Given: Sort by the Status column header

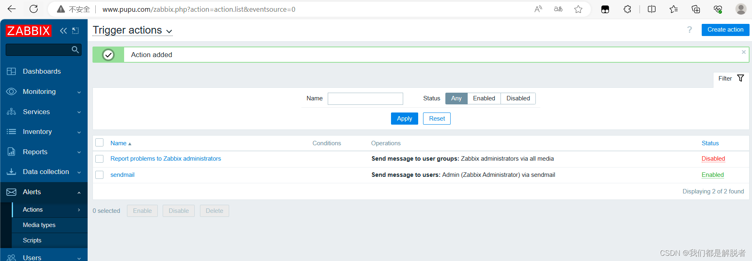Looking at the screenshot, I should (710, 143).
